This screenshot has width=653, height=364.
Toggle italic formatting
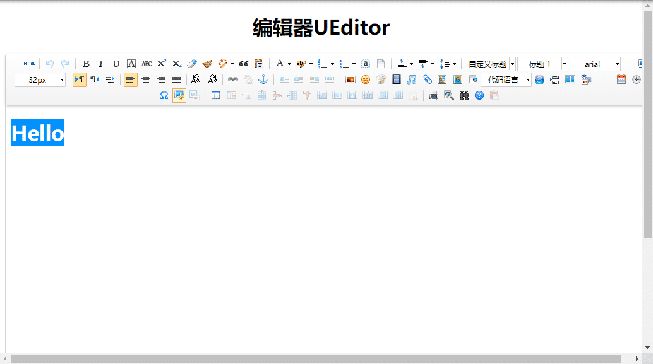[x=101, y=64]
